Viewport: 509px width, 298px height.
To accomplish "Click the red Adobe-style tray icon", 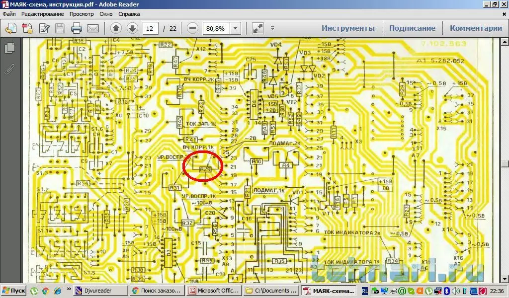I will click(482, 291).
